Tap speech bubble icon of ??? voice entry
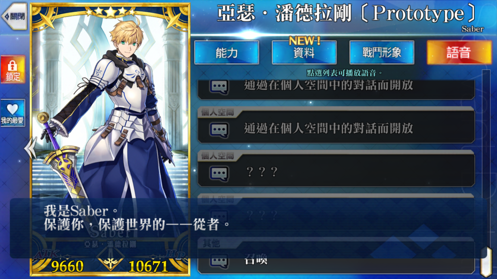 coord(219,173)
